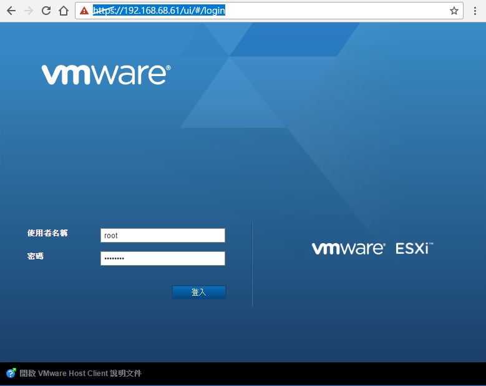Viewport: 486px width, 386px height.
Task: Open the browser three-dot menu
Action: (475, 11)
